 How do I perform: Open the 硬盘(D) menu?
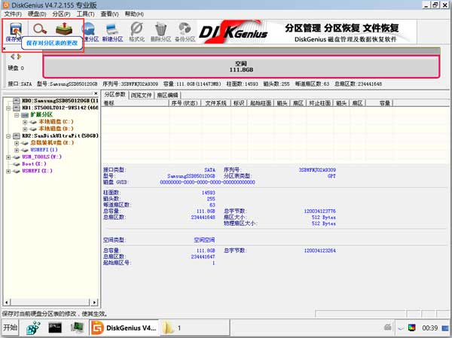tap(37, 14)
